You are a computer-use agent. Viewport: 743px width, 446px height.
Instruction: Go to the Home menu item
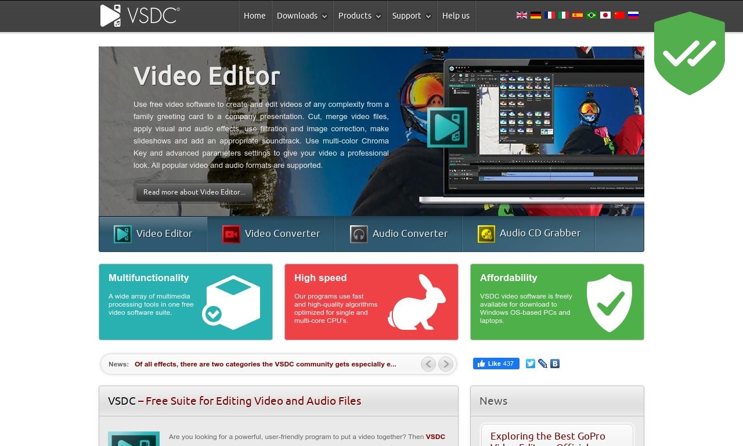coord(255,16)
